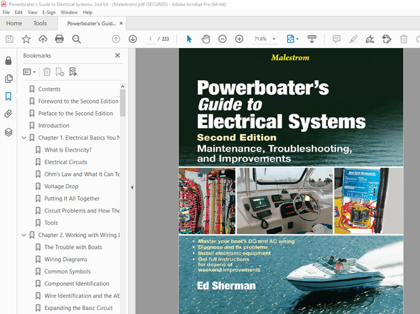Toggle the Bookmarks panel icon in sidebar
This screenshot has width=420, height=314.
tap(8, 96)
